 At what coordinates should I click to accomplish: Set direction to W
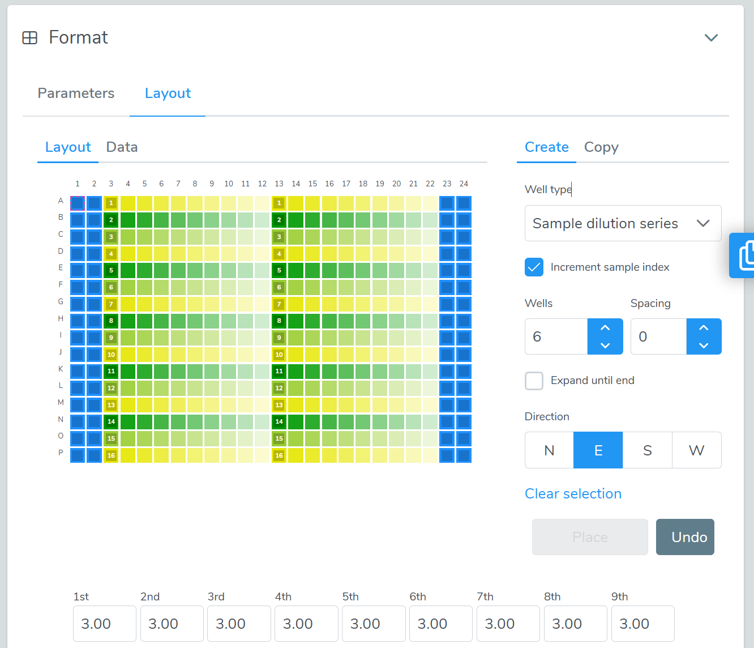click(697, 450)
